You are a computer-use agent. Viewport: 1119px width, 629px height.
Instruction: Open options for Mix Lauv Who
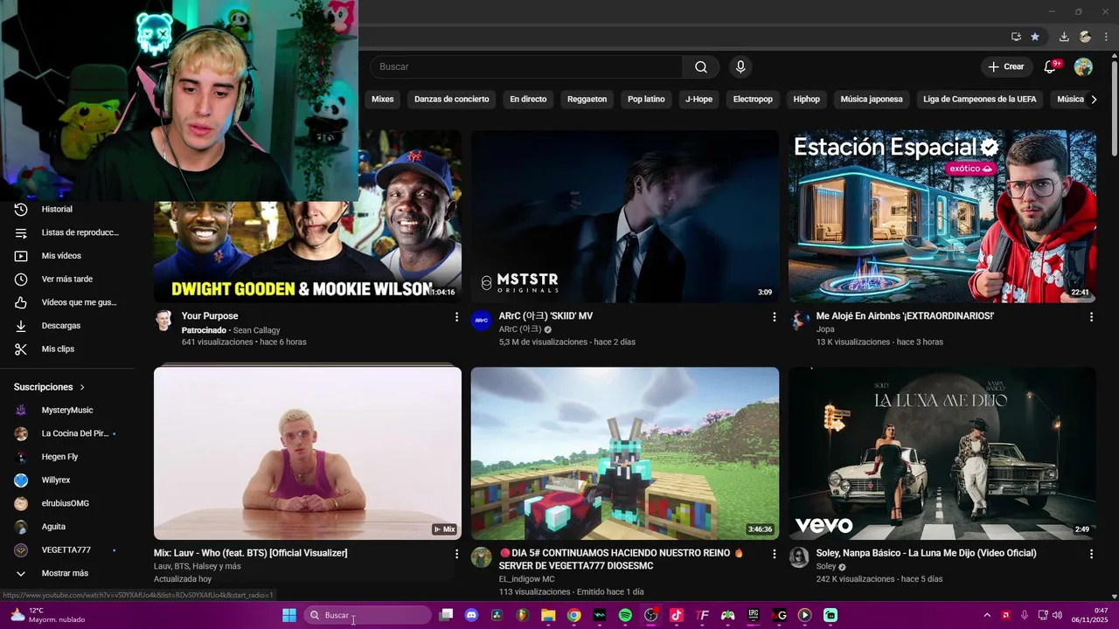pos(456,554)
